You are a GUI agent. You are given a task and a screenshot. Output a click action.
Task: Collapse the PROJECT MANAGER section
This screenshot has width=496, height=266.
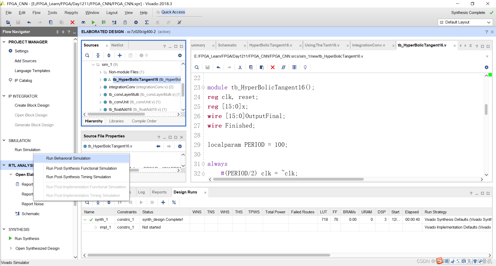[4, 42]
